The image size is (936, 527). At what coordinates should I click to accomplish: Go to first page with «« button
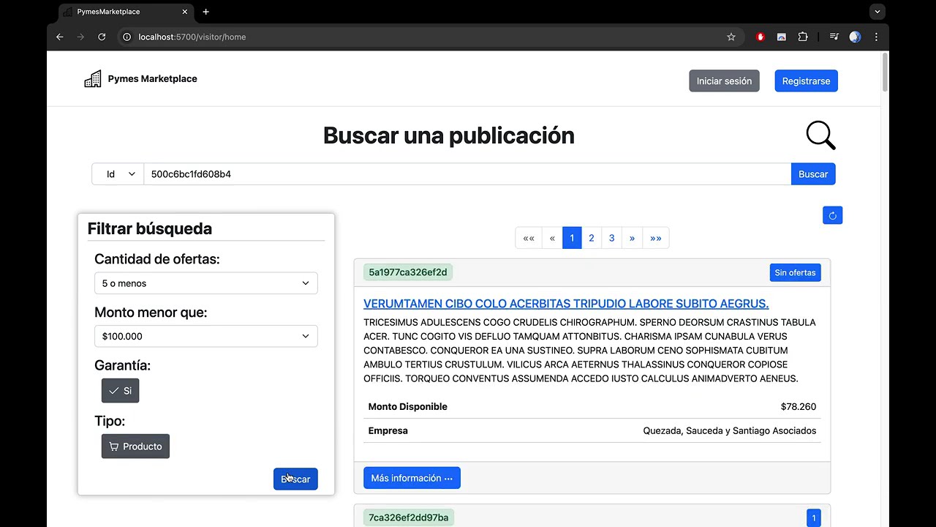(x=529, y=238)
